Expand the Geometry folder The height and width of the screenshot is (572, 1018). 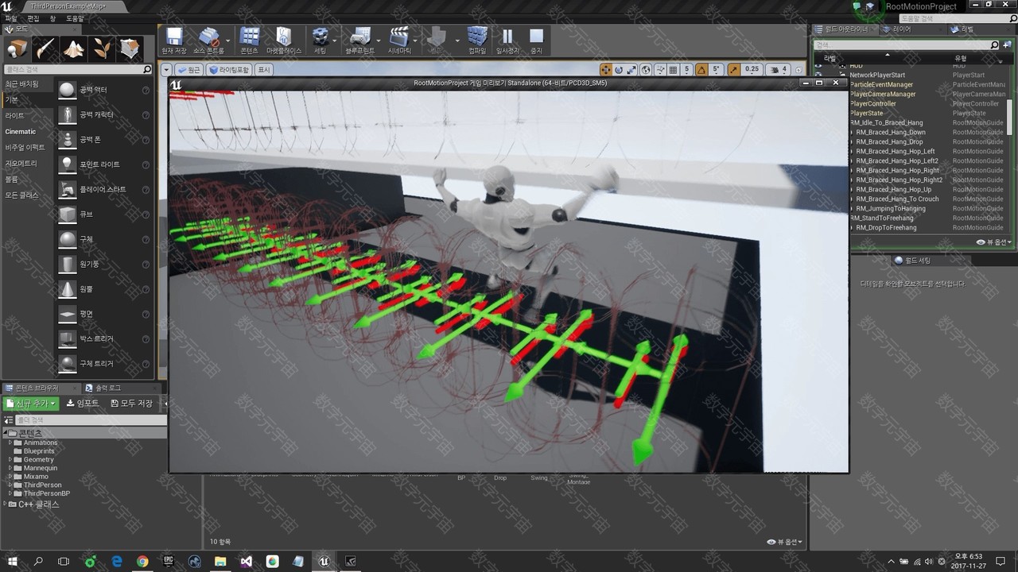tap(10, 459)
